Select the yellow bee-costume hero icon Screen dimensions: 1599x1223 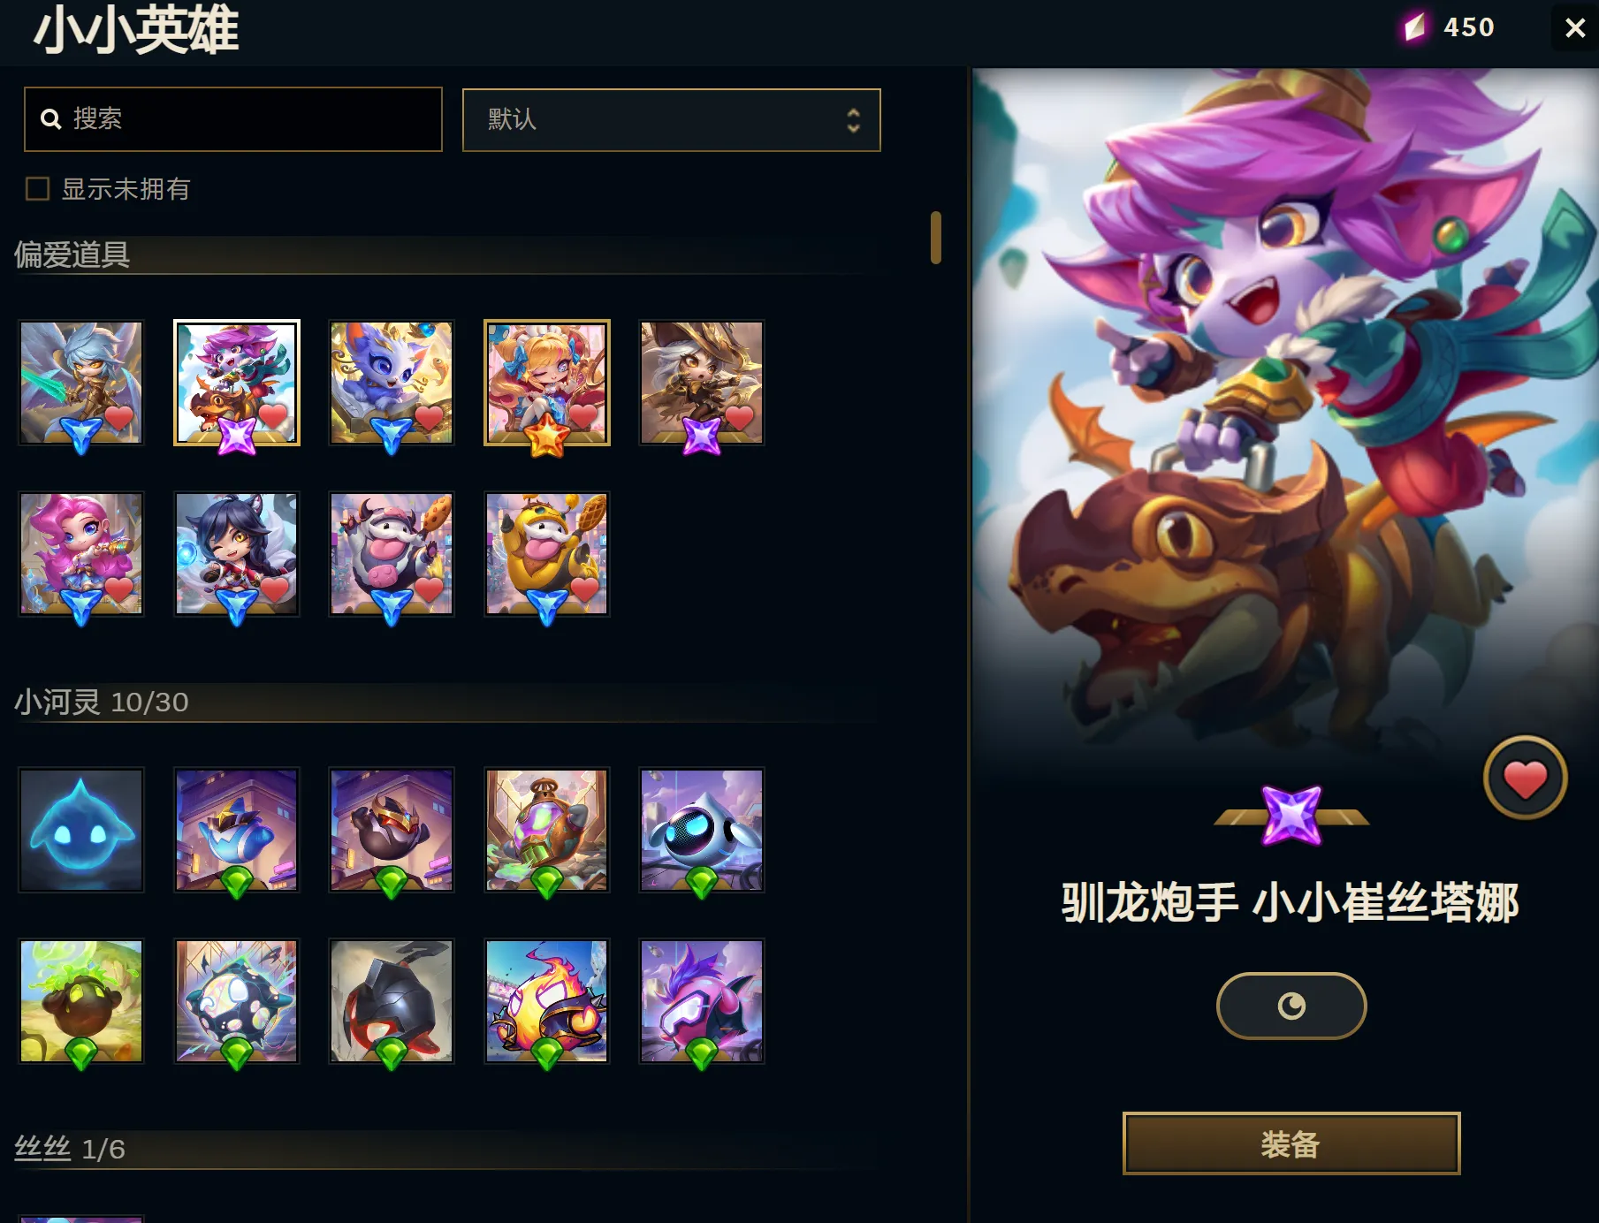[547, 554]
